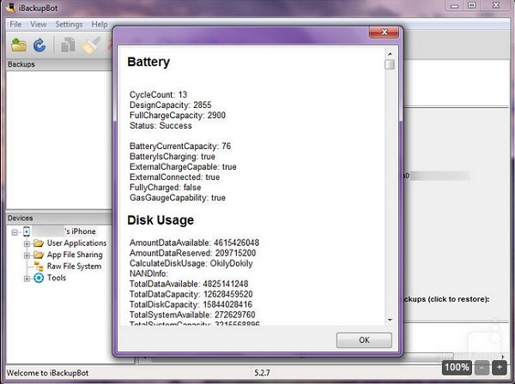Select User Applications in Devices tree
This screenshot has height=384, width=515.
76,243
